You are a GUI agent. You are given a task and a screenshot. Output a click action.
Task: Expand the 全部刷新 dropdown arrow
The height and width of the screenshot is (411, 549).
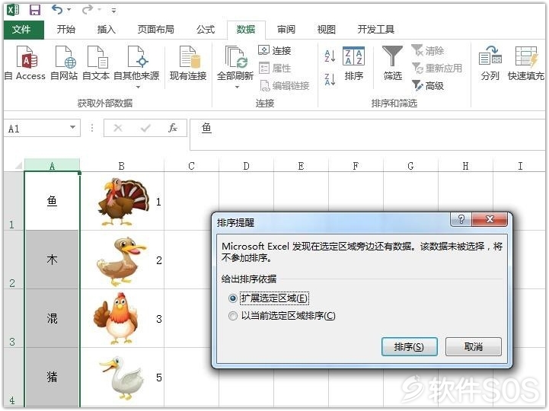coord(237,87)
